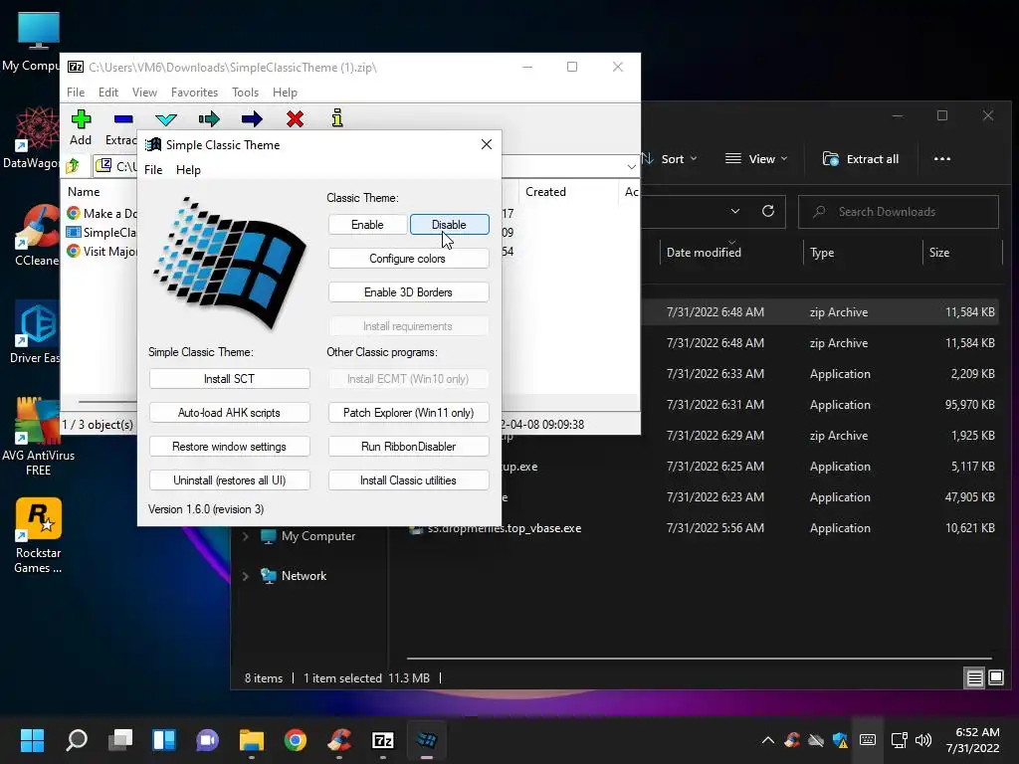
Task: Click the 7-Zip Copy arrow icon
Action: point(209,119)
